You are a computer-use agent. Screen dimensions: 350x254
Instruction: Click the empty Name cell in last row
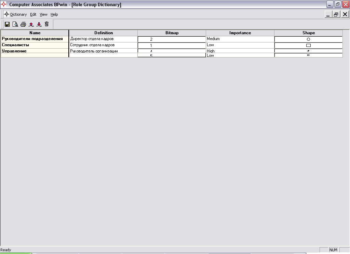pos(35,55)
